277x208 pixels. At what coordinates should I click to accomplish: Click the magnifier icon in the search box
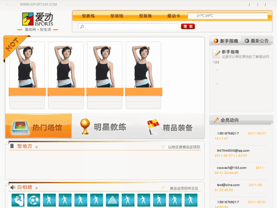[82, 27]
